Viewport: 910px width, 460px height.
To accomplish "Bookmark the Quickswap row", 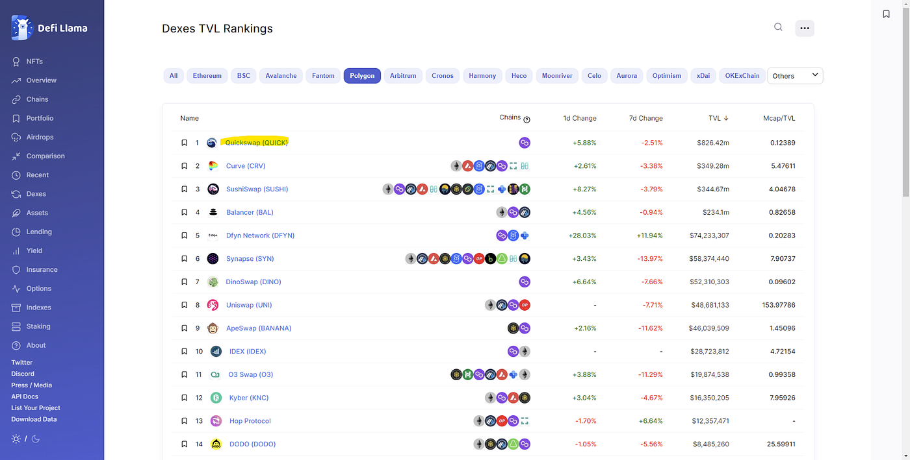I will 185,143.
